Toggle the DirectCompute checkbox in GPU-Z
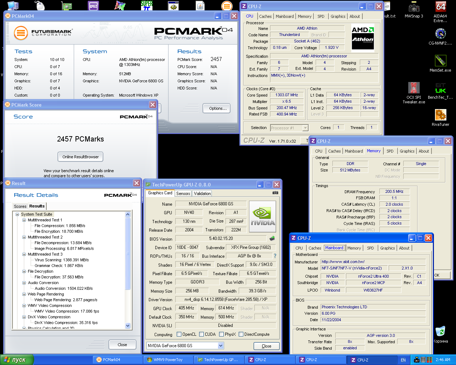The width and height of the screenshot is (456, 365). pos(241,334)
